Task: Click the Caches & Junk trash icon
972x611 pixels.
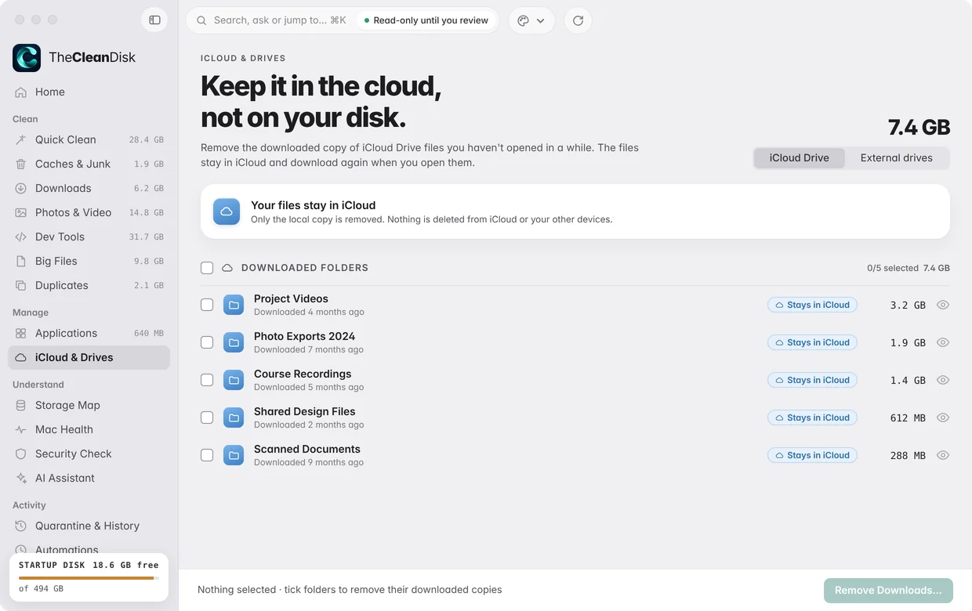Action: [21, 164]
